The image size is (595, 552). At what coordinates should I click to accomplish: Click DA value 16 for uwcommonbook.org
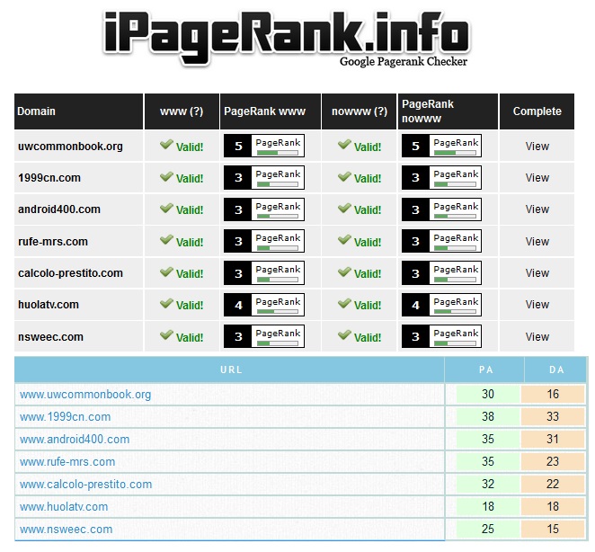click(553, 394)
